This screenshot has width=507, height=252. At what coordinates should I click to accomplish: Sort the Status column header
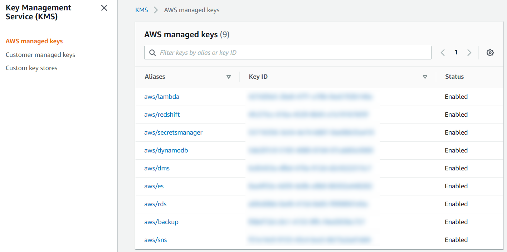click(x=454, y=76)
